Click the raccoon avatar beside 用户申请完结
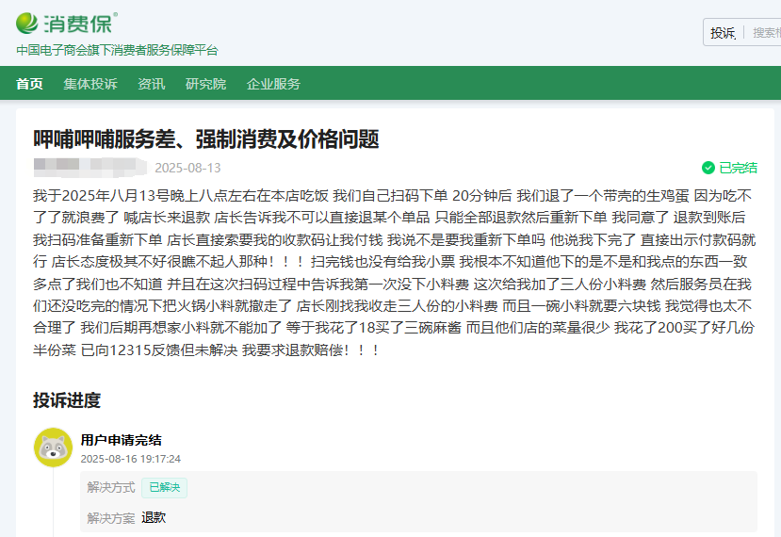 [54, 447]
